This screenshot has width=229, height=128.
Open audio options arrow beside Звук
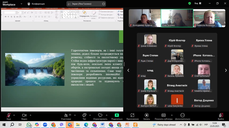14,115
